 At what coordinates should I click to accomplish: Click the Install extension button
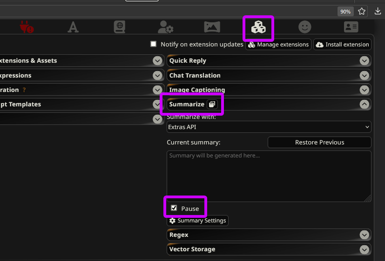pos(343,45)
